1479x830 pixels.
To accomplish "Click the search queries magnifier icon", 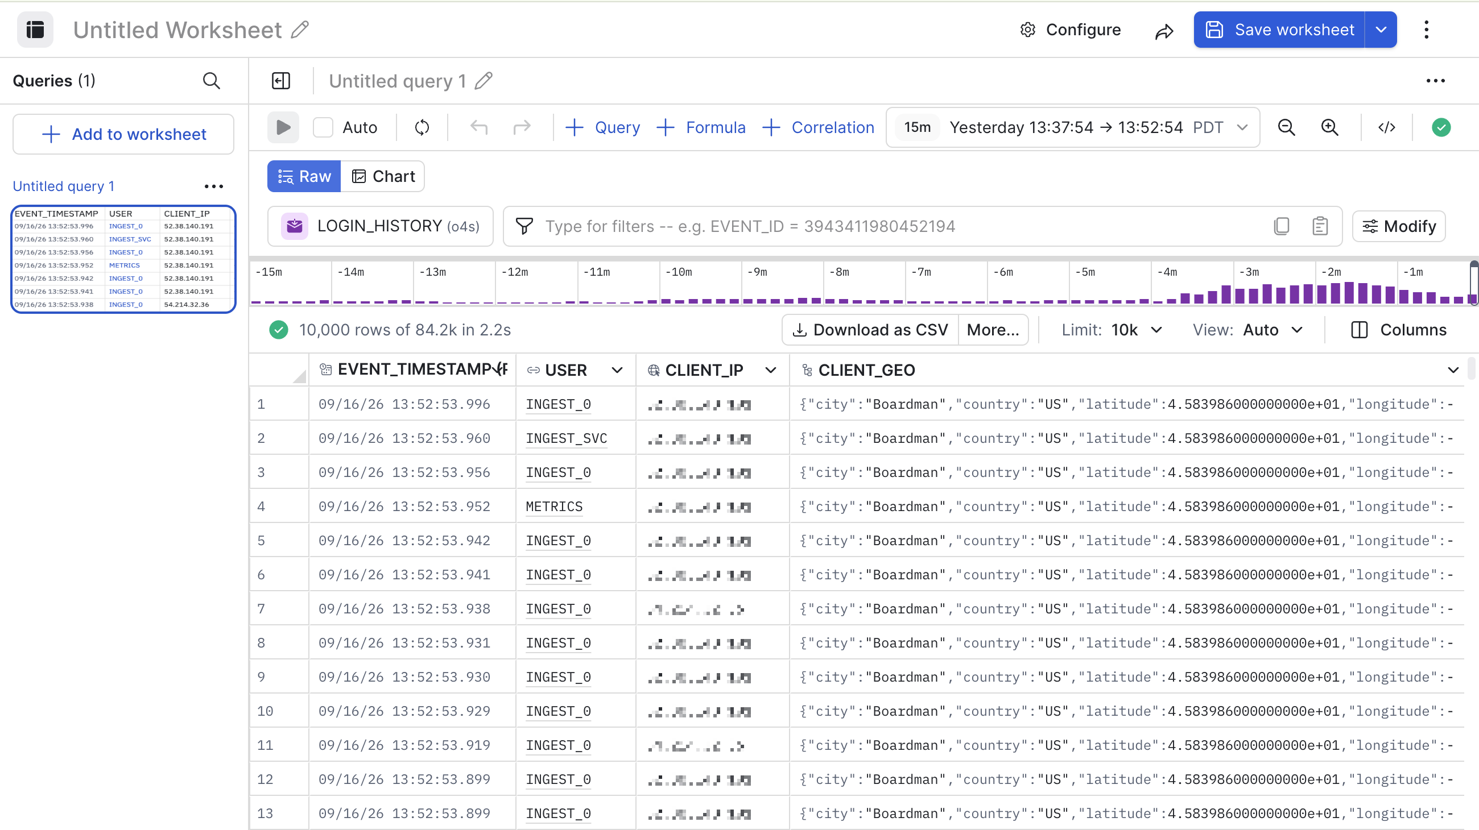I will pos(212,81).
